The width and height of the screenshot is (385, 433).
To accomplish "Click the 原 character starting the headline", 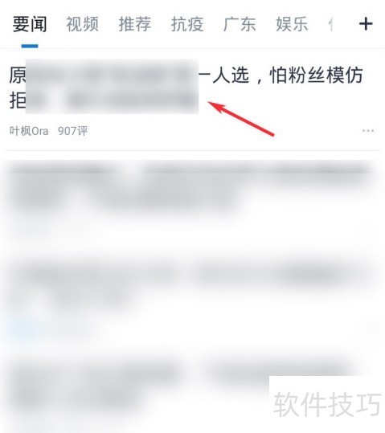I will coord(18,76).
